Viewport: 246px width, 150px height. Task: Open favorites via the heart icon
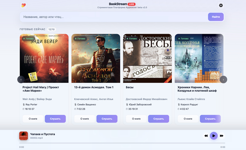click(x=24, y=5)
